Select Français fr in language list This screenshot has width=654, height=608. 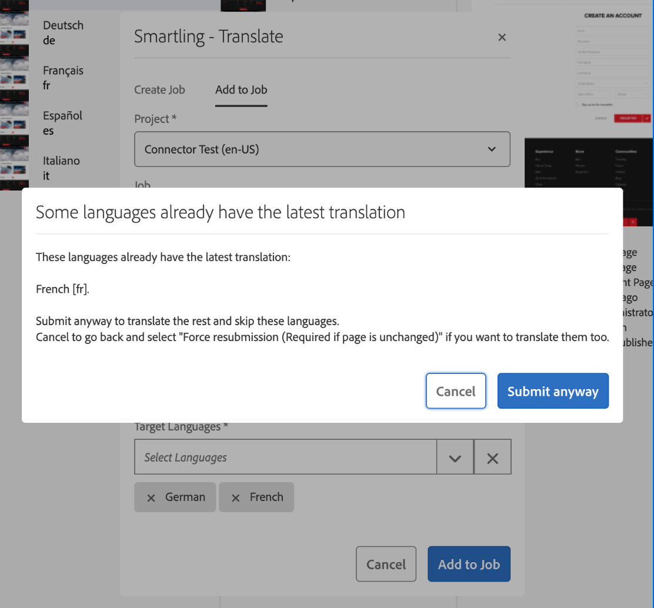[64, 78]
